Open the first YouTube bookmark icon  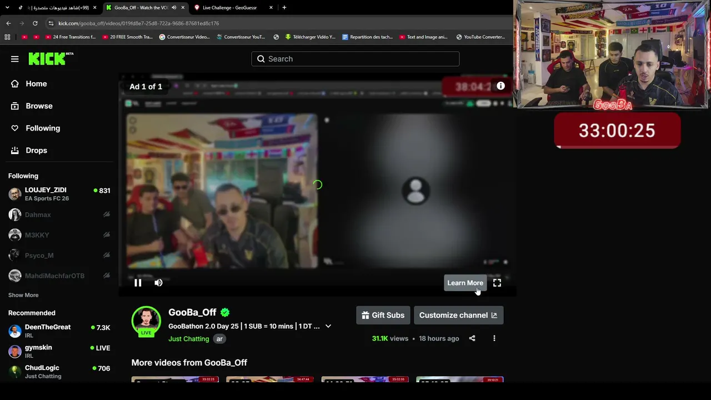click(24, 37)
